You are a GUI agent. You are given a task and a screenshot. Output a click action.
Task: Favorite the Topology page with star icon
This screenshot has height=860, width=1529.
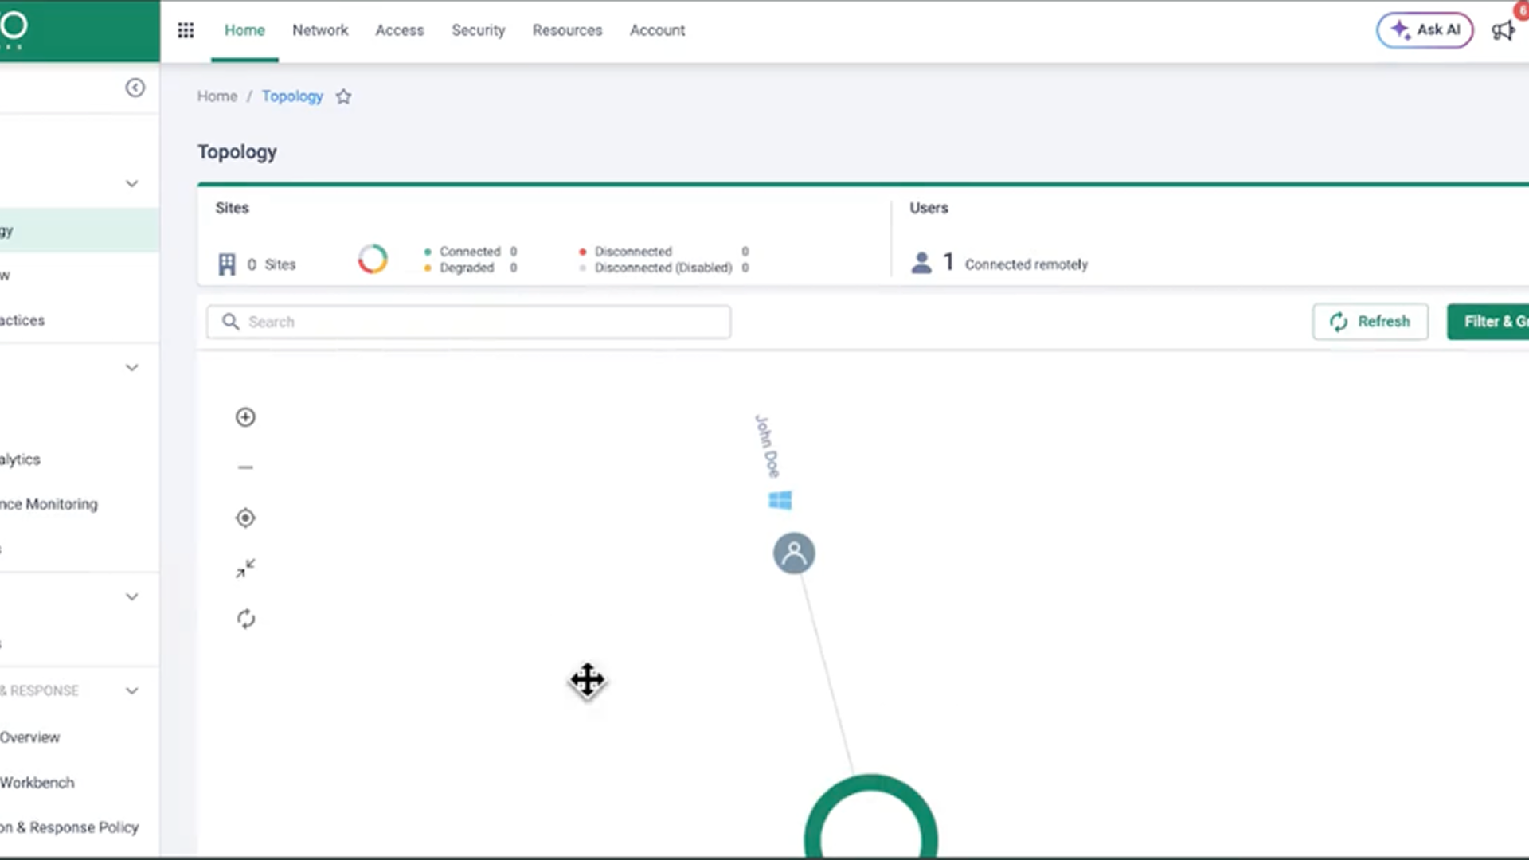click(x=343, y=96)
